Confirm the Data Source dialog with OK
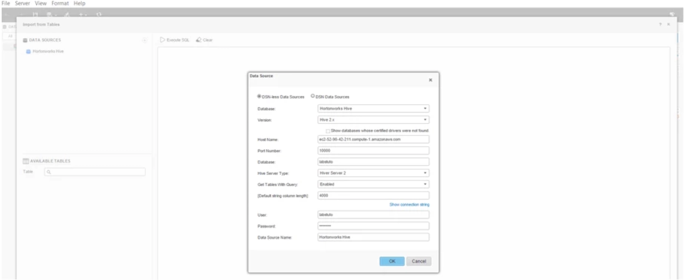This screenshot has height=280, width=684. coord(392,261)
